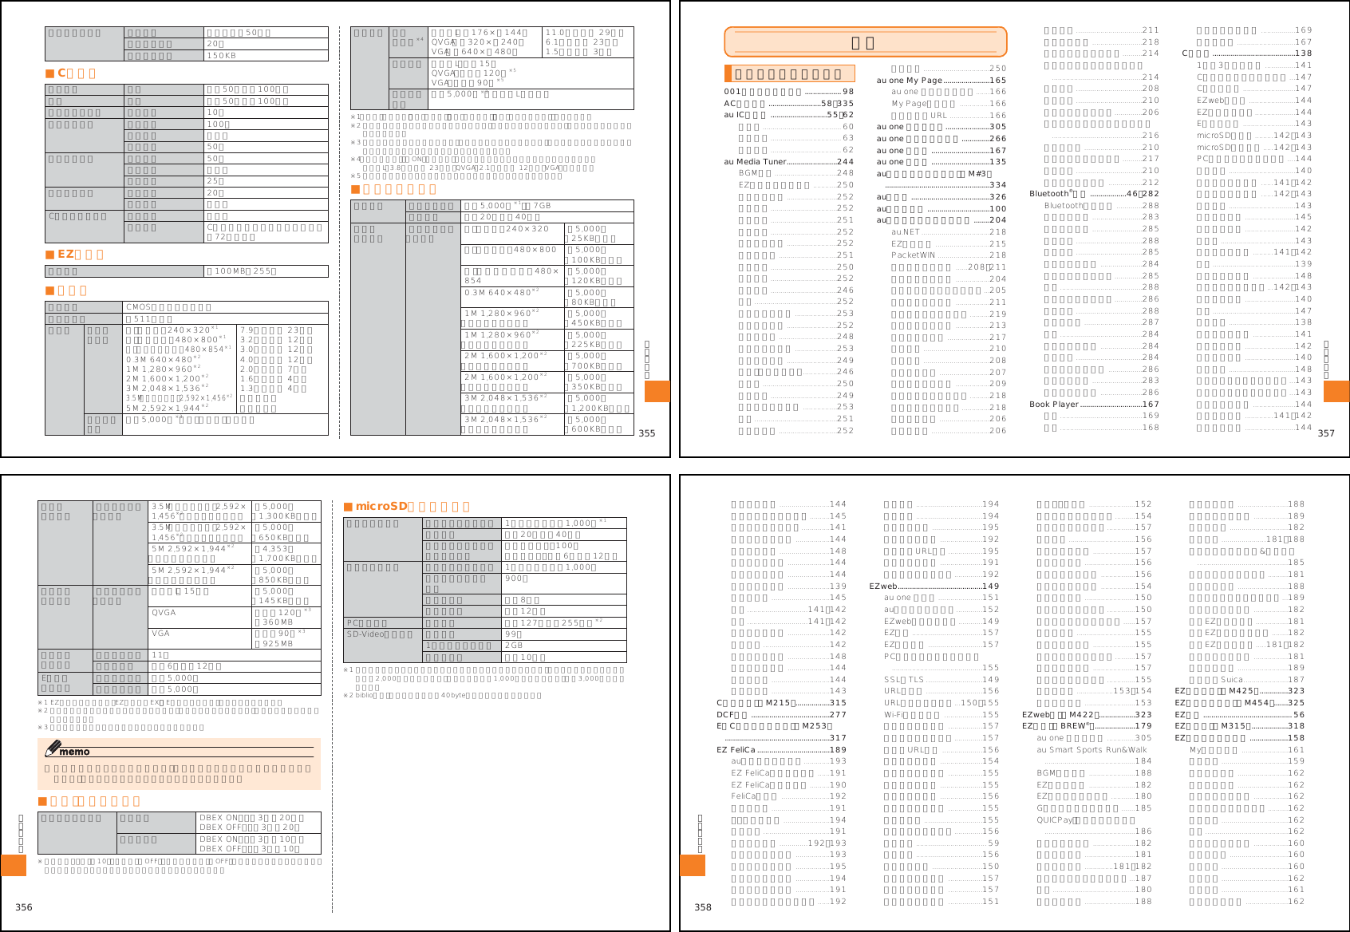The image size is (1350, 932).
Task: Click the EZ entry referencing M315
Action: point(1240,726)
